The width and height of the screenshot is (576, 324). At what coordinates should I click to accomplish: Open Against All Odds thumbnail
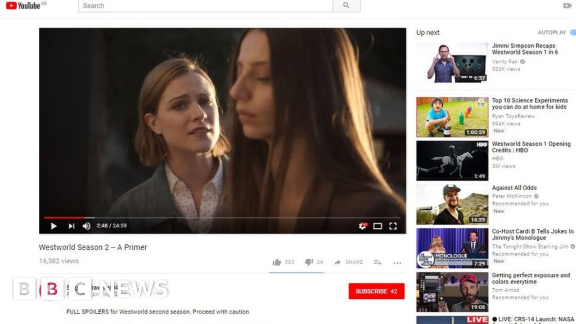[x=452, y=204]
